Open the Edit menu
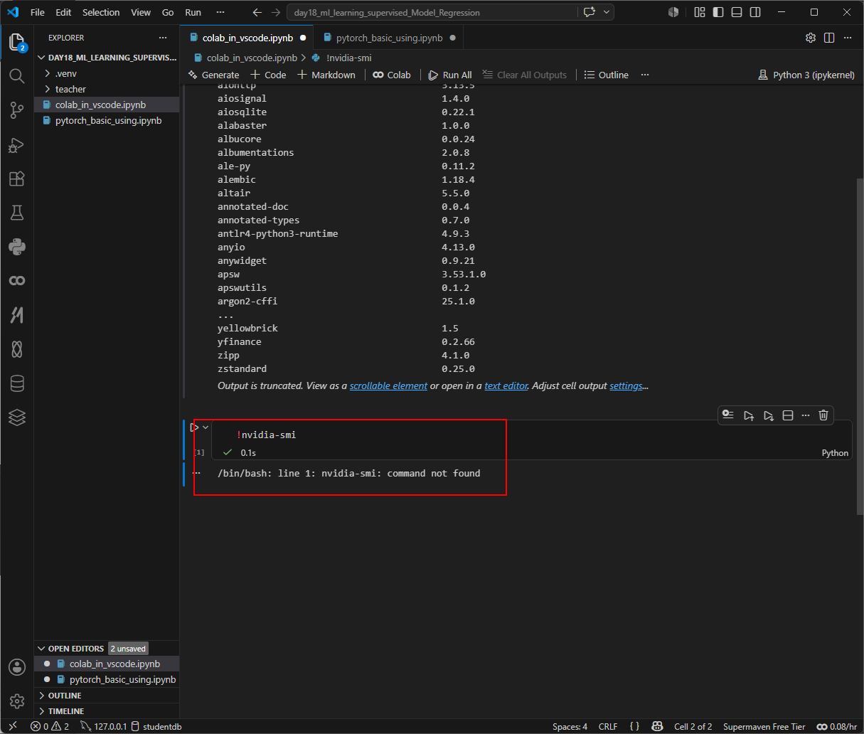 click(64, 12)
